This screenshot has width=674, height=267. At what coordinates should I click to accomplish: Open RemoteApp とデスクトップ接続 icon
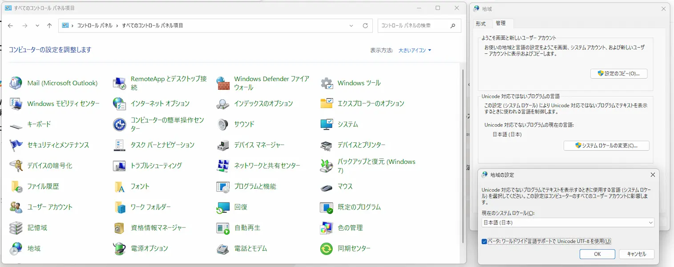tap(119, 83)
